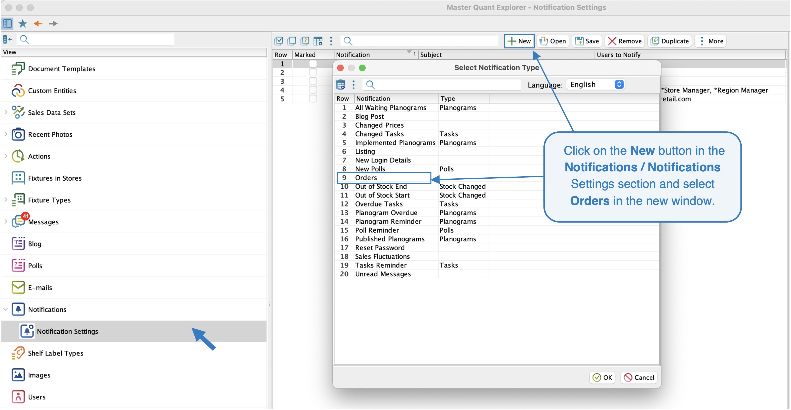Open the Language dropdown

(x=596, y=84)
